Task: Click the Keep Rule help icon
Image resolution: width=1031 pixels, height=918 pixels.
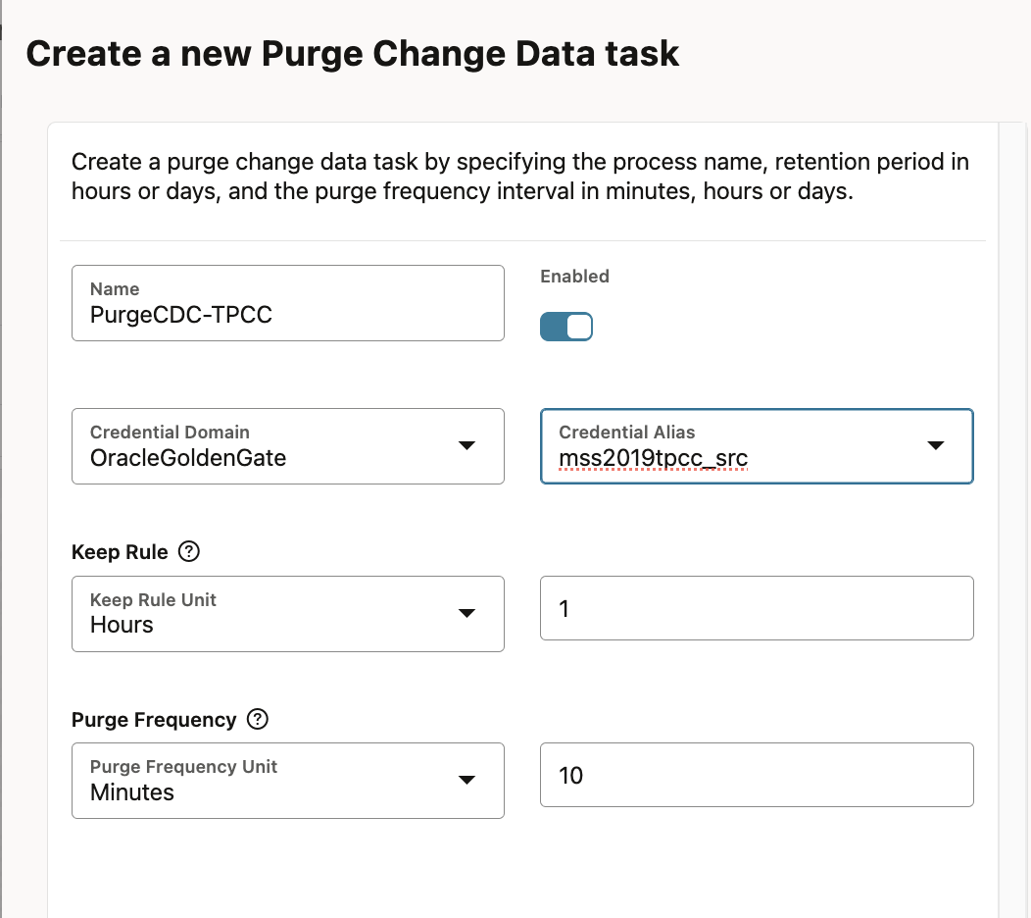Action: [190, 551]
